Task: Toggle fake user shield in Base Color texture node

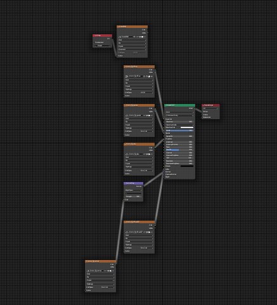Action: (x=145, y=76)
